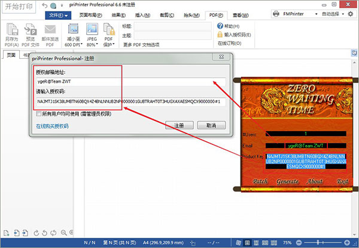The width and height of the screenshot is (359, 248).
Task: Select the continuous page view icon
Action: tap(256, 243)
